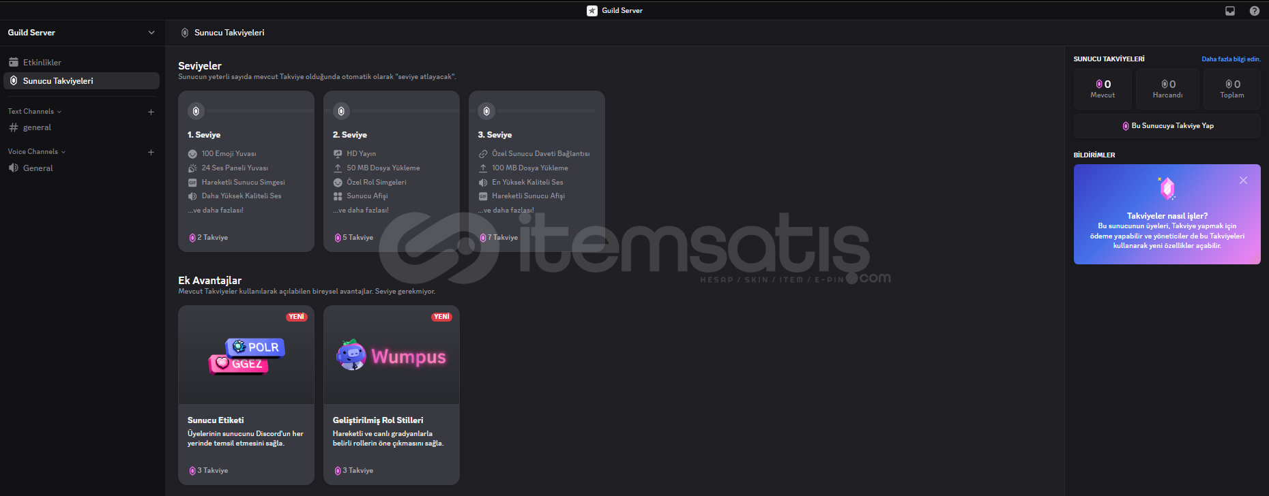Click the Takviyeler nasıl işler heading
The height and width of the screenshot is (496, 1269).
(1167, 216)
